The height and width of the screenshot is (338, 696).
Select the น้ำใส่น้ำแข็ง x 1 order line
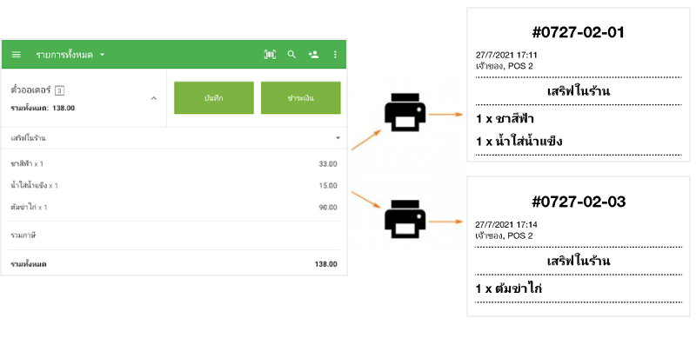174,185
